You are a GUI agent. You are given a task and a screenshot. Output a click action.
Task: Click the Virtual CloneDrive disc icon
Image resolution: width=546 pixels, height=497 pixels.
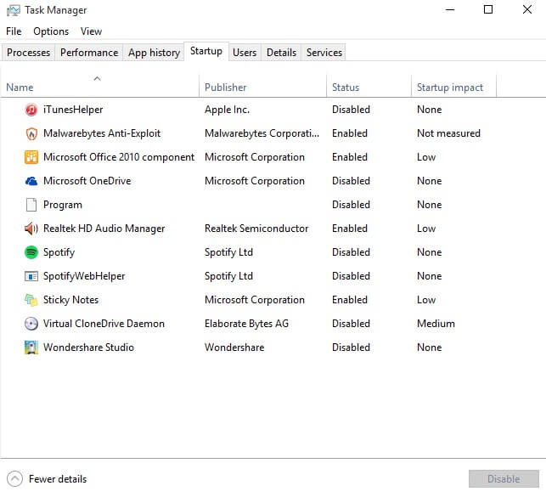coord(31,324)
